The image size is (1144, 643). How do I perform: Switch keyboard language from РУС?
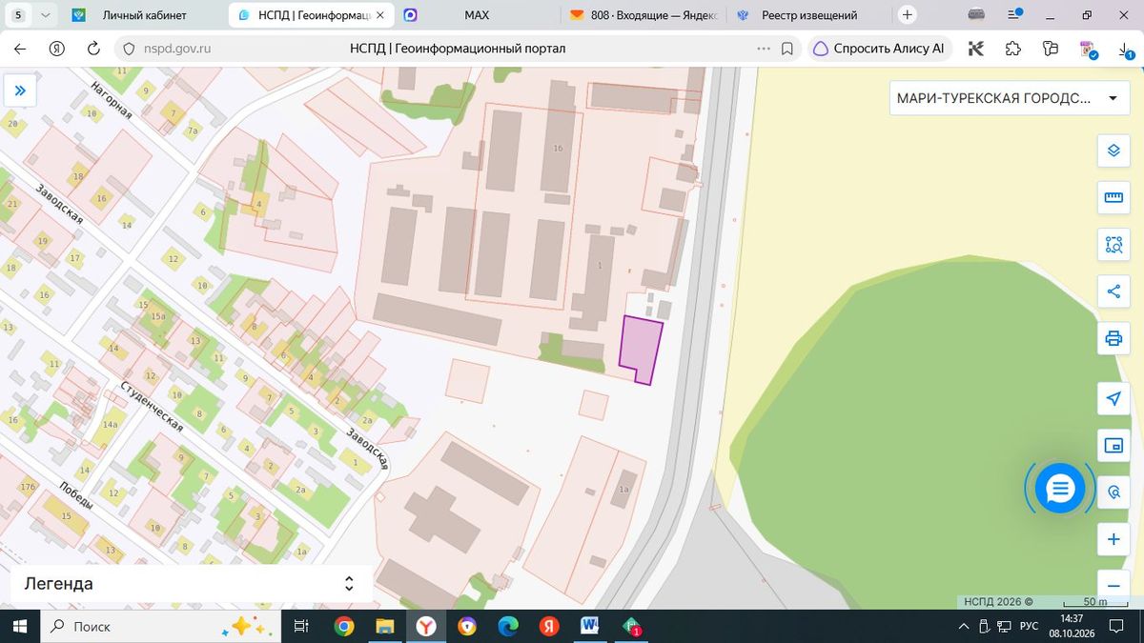tap(1029, 626)
